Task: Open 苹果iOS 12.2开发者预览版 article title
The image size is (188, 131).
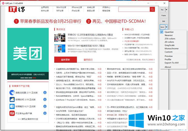Action: click(90, 35)
